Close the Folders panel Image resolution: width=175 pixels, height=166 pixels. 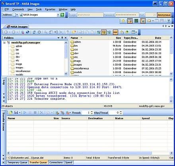coord(66,38)
